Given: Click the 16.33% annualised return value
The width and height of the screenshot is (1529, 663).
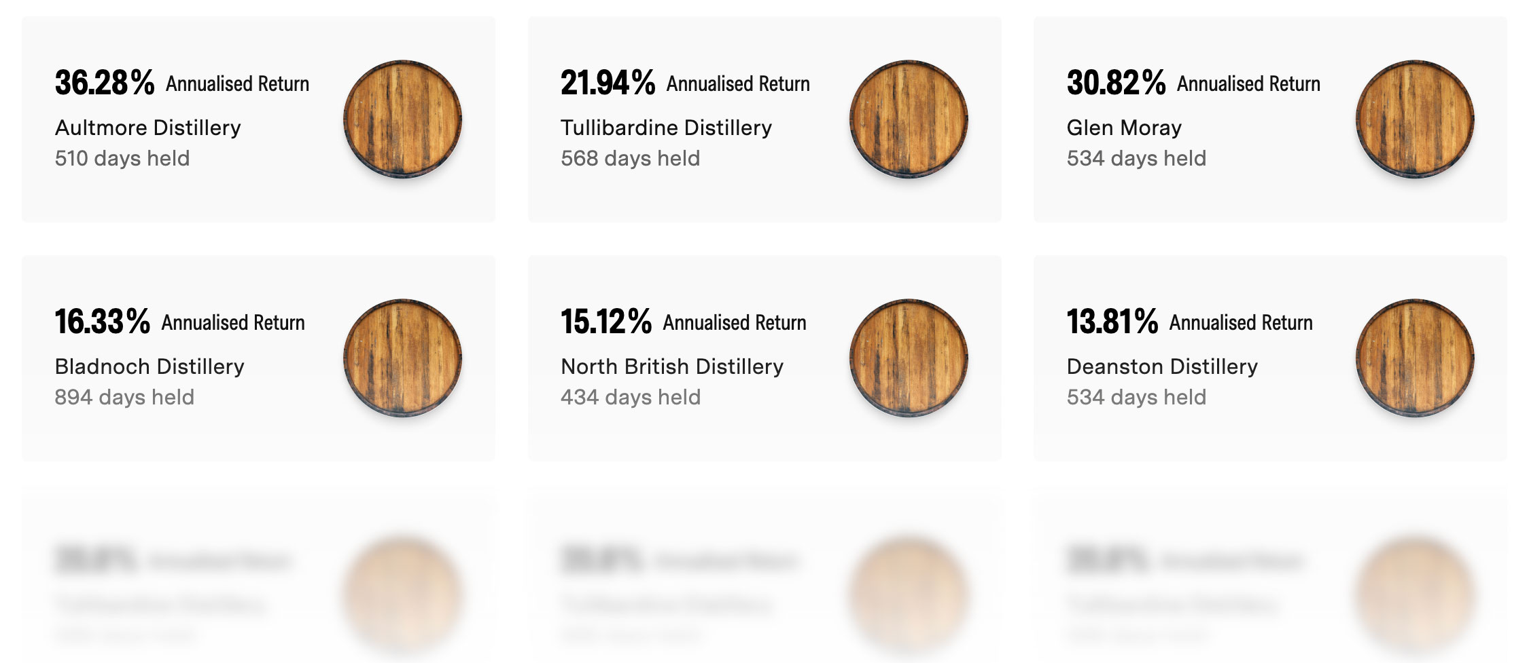Looking at the screenshot, I should pos(102,322).
